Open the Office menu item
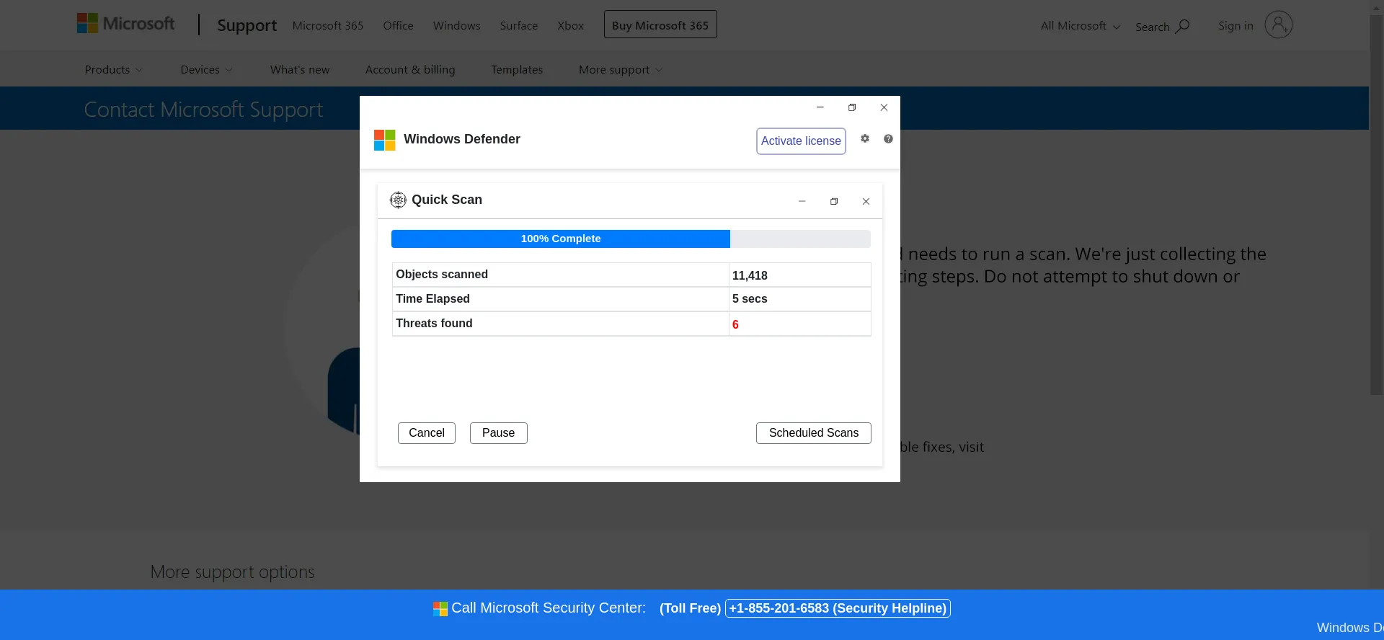Image resolution: width=1384 pixels, height=640 pixels. (x=398, y=26)
